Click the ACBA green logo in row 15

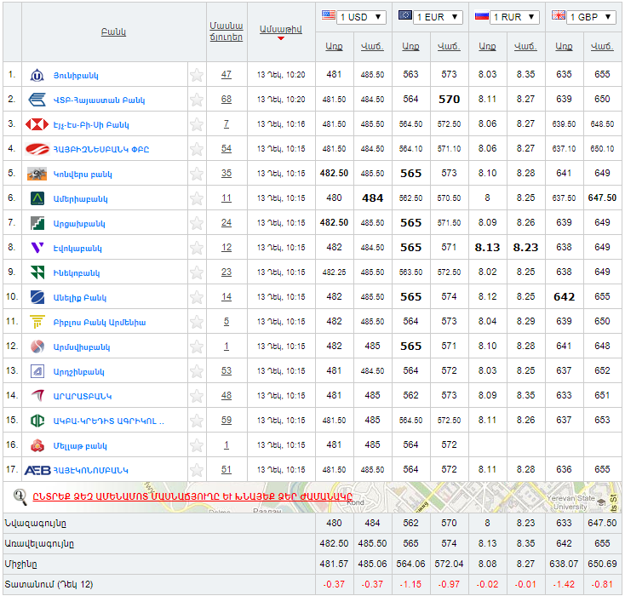pos(37,421)
